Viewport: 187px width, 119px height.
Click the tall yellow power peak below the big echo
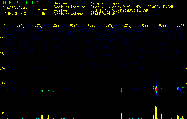pyautogui.click(x=156, y=112)
